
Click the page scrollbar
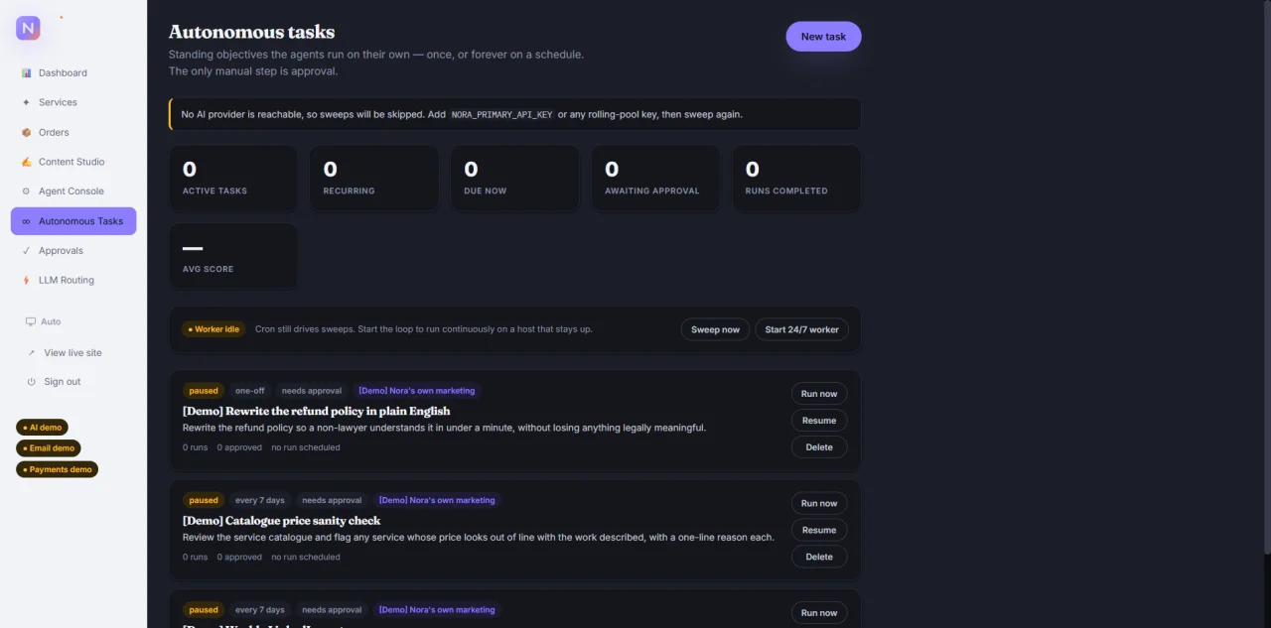1266,278
